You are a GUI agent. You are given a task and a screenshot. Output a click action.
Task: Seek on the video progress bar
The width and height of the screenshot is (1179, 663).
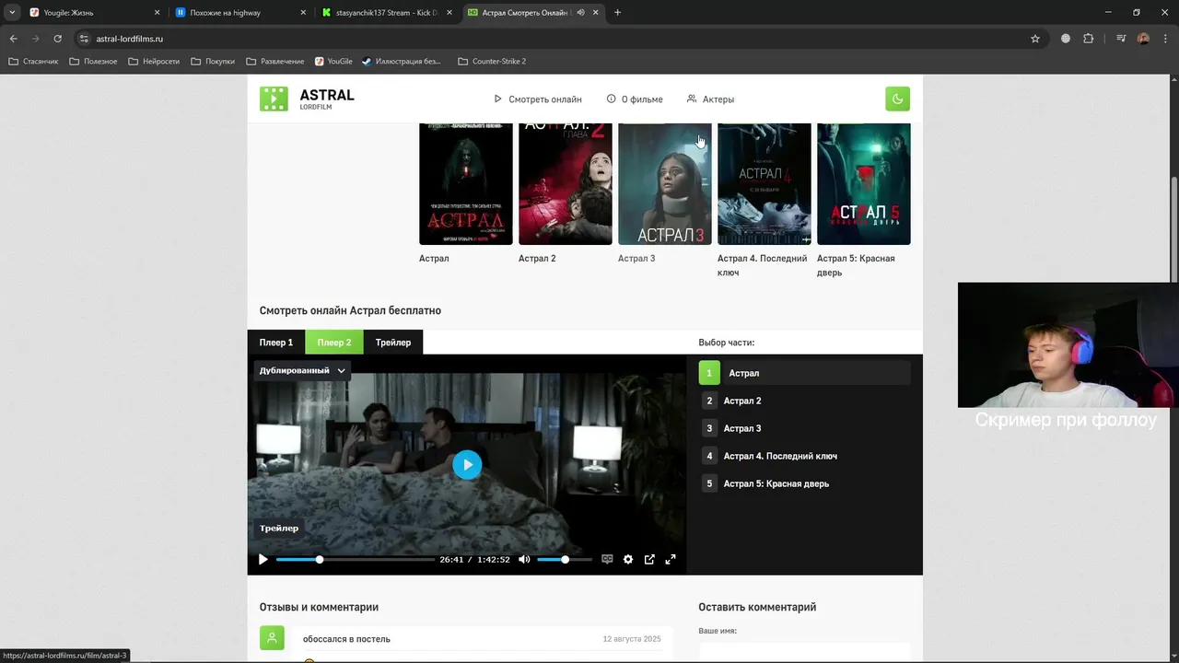pos(356,559)
